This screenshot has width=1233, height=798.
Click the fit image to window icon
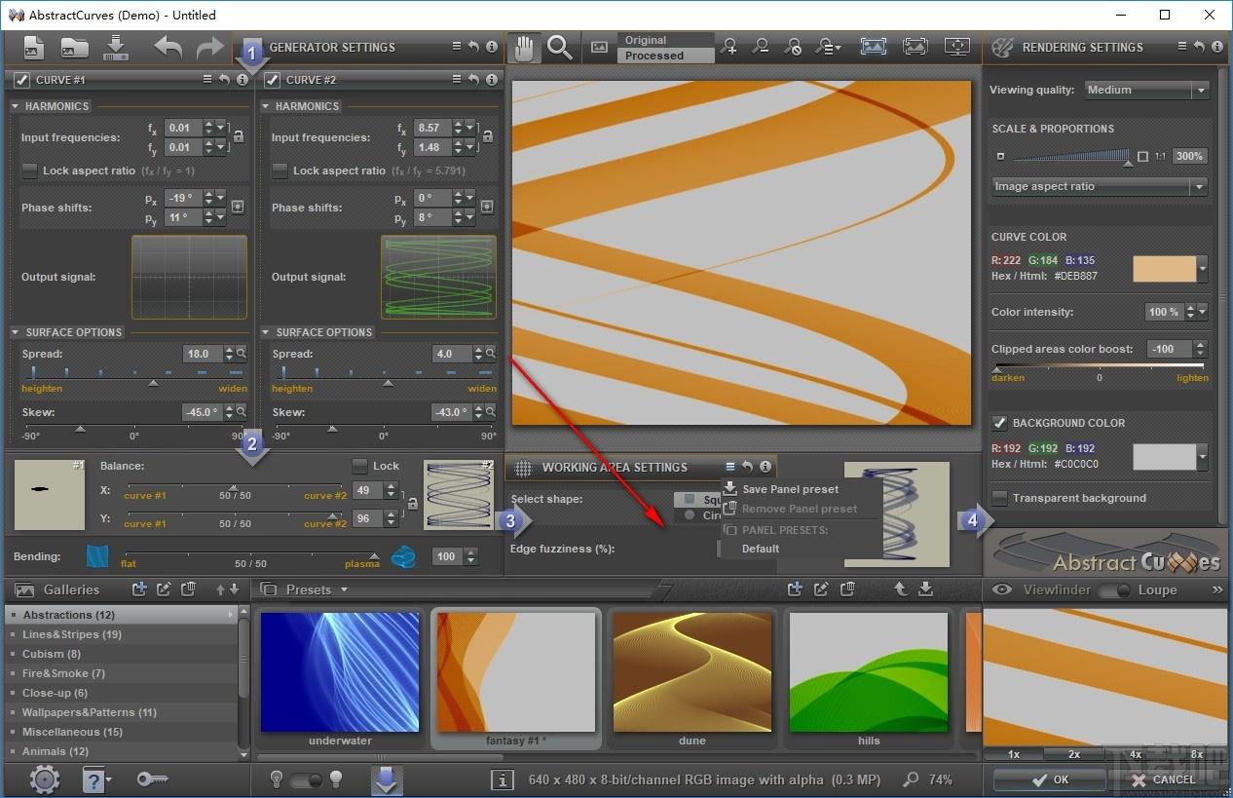874,46
